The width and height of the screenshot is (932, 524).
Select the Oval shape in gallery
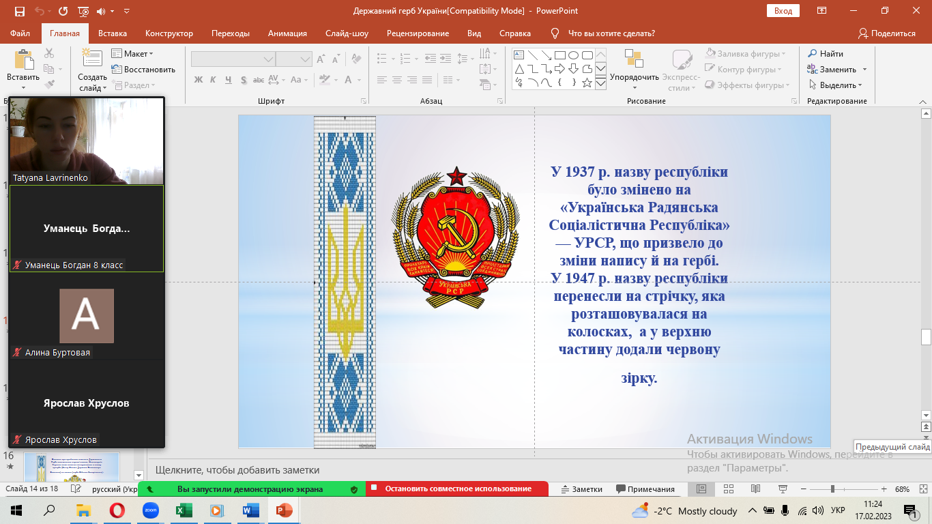pyautogui.click(x=573, y=55)
